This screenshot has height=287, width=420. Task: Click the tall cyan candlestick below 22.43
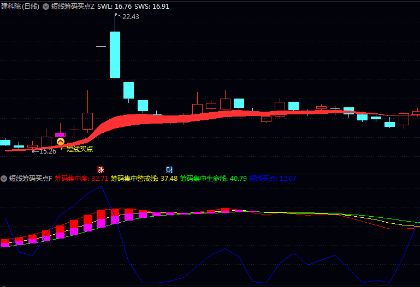click(x=115, y=54)
